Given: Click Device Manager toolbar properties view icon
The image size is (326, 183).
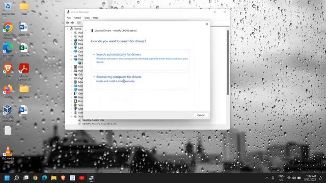Looking at the screenshot, I should click(78, 23).
